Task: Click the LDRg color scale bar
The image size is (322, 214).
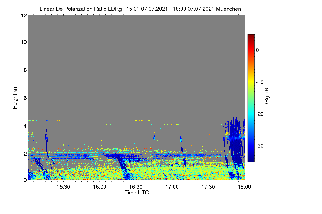Action: pos(251,98)
